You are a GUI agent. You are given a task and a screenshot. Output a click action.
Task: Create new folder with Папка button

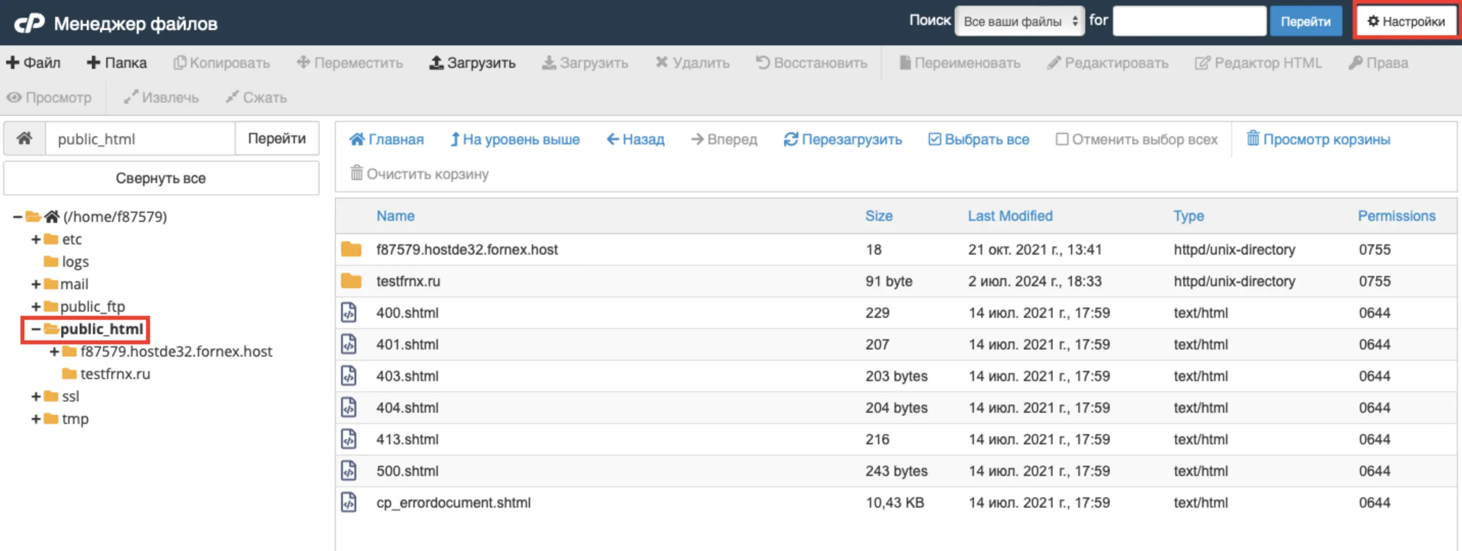coord(117,63)
